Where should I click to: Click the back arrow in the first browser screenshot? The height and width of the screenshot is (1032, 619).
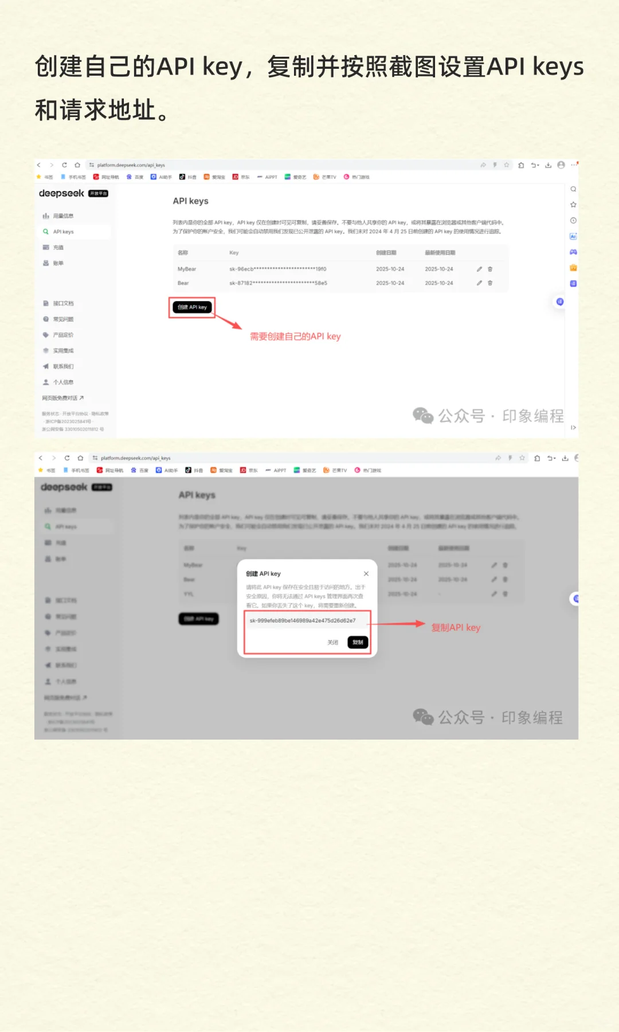coord(39,165)
